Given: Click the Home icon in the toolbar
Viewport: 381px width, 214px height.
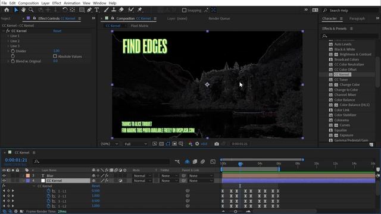Looking at the screenshot, I should coord(7,10).
